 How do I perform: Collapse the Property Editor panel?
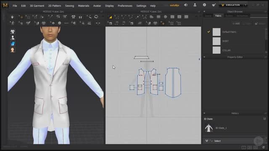(204, 57)
